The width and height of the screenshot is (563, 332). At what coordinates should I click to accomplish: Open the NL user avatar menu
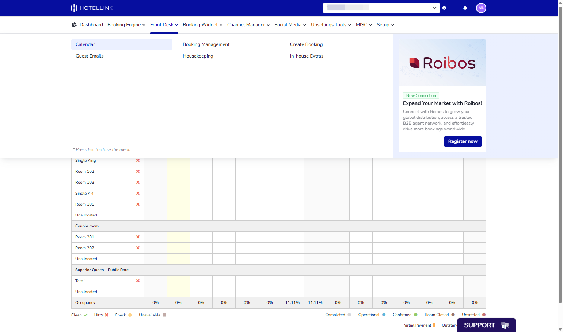point(481,8)
